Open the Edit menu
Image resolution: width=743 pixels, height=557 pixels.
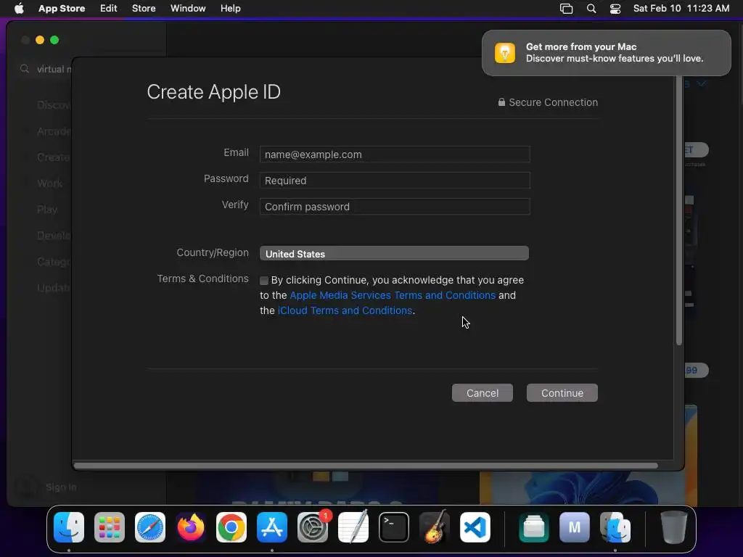pyautogui.click(x=109, y=9)
